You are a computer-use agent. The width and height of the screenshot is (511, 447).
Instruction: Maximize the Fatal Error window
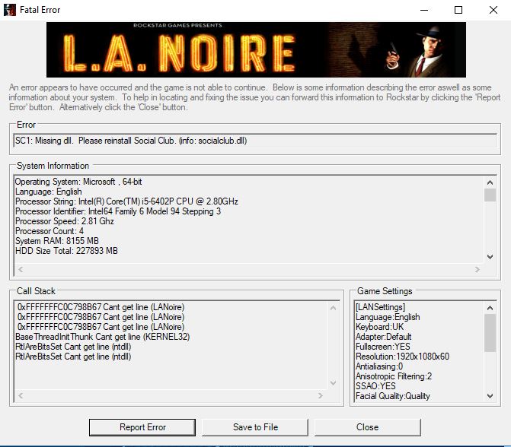pos(458,10)
